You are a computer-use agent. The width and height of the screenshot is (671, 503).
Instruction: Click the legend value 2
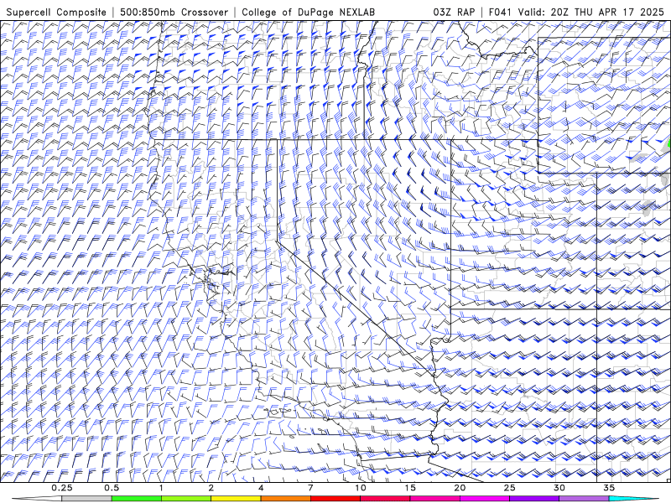[211, 488]
